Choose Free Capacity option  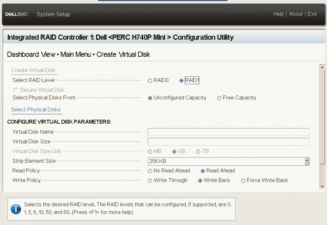(219, 98)
